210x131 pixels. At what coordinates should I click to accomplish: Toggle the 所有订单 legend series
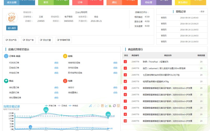click(x=50, y=106)
